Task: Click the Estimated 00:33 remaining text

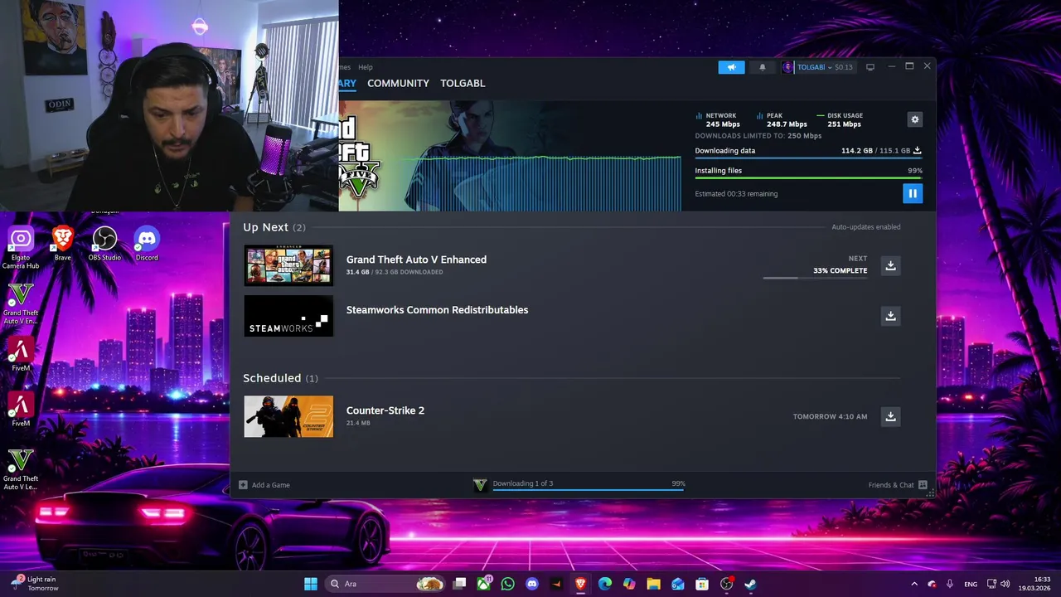Action: click(x=736, y=194)
